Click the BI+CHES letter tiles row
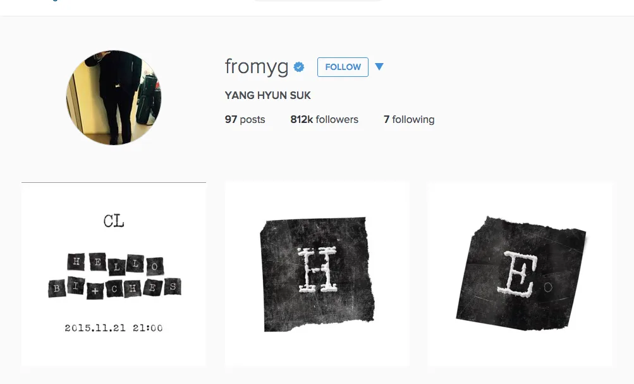 tap(115, 288)
